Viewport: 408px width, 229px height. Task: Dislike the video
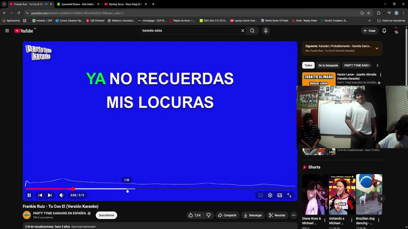(208, 215)
